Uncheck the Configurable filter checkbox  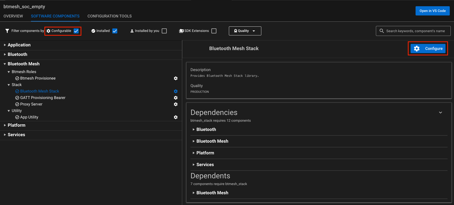coord(76,31)
